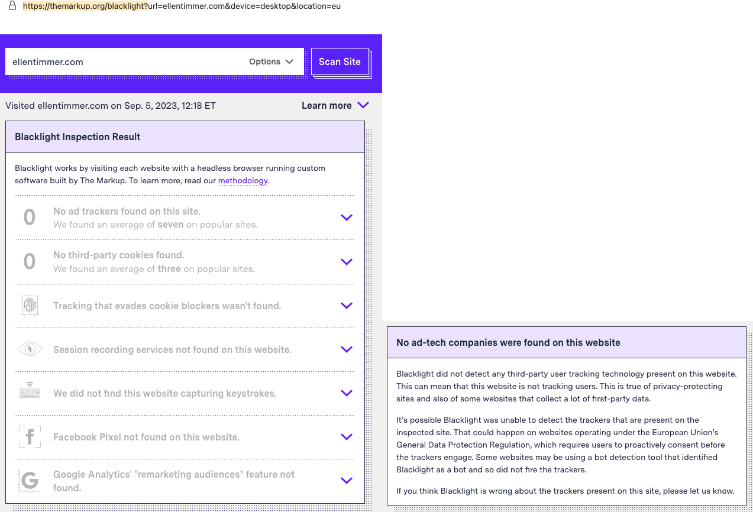Click the Google Analytics G icon
753x512 pixels.
pyautogui.click(x=30, y=481)
